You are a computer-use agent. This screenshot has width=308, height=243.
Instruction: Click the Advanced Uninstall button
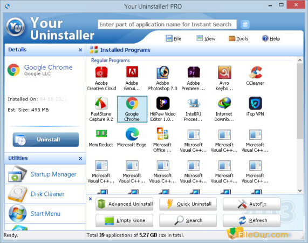[125, 204]
